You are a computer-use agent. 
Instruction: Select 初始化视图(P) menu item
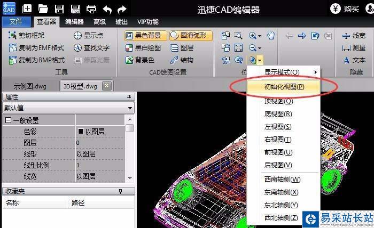[x=284, y=86]
